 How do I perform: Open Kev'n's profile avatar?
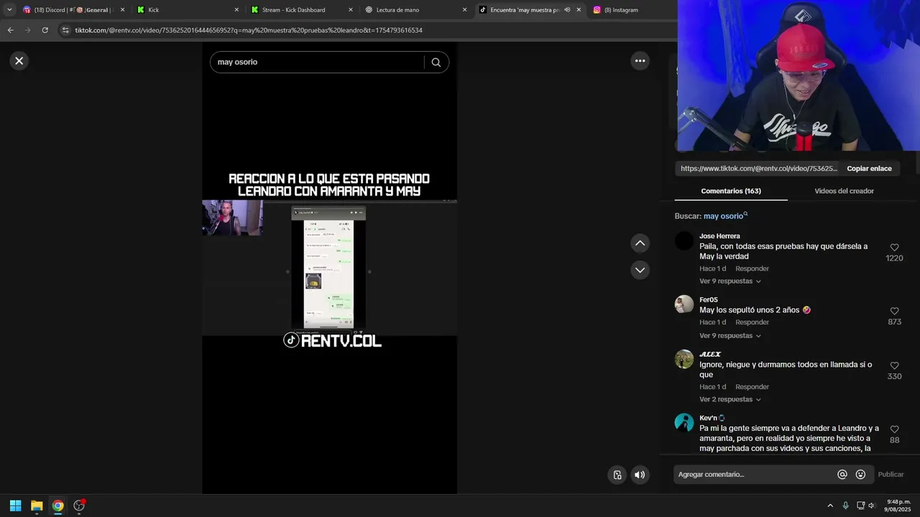[684, 422]
